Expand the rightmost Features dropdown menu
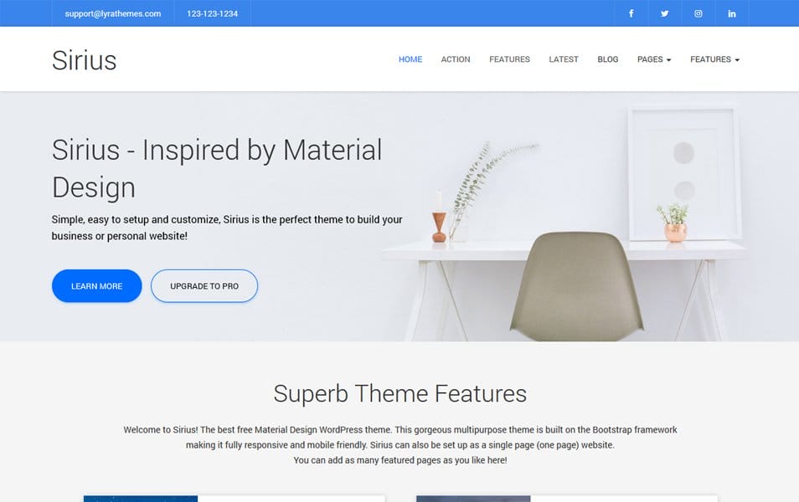This screenshot has height=502, width=799. [x=714, y=59]
